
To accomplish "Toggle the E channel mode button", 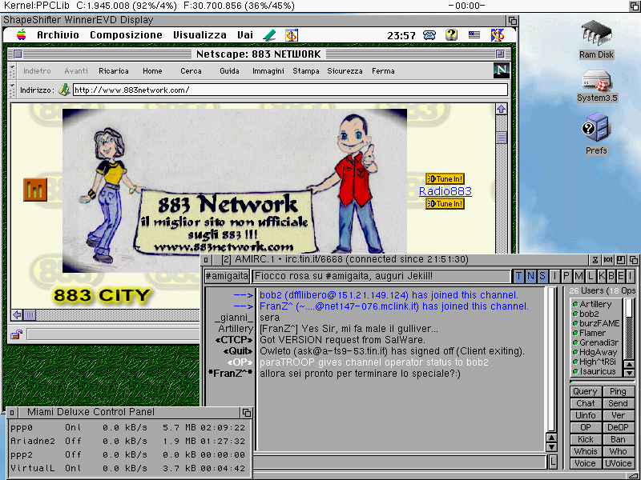I will pyautogui.click(x=620, y=276).
